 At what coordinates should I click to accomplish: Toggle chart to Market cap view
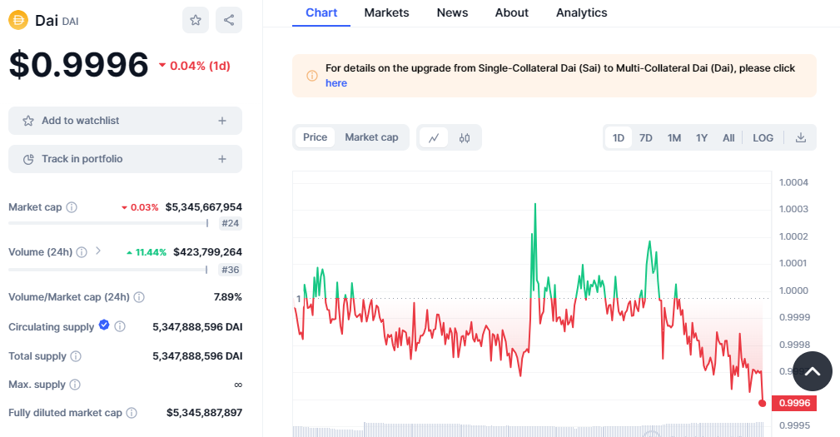click(x=372, y=137)
